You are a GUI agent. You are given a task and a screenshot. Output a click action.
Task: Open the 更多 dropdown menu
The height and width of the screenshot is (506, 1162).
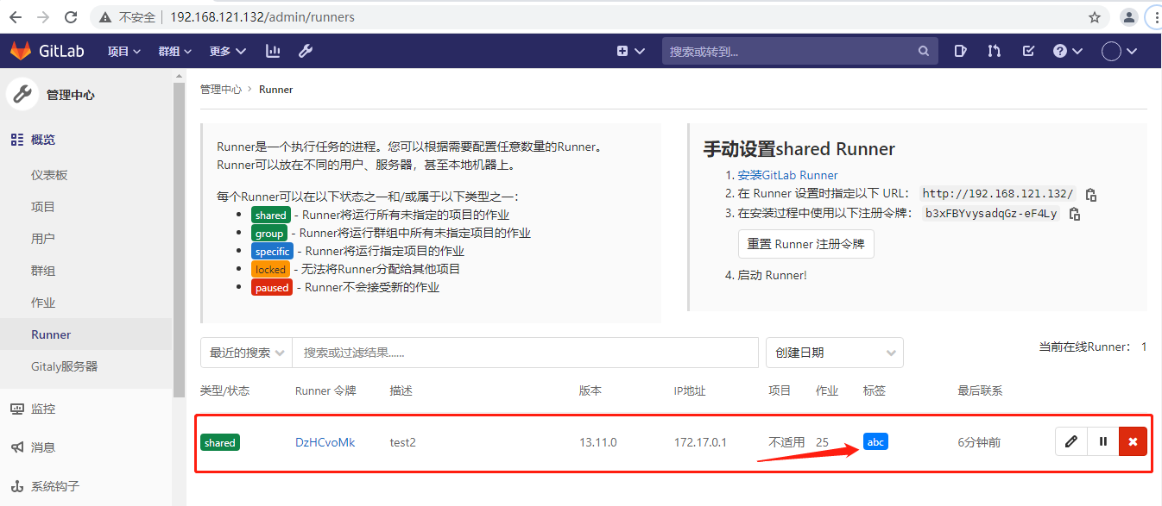point(227,51)
